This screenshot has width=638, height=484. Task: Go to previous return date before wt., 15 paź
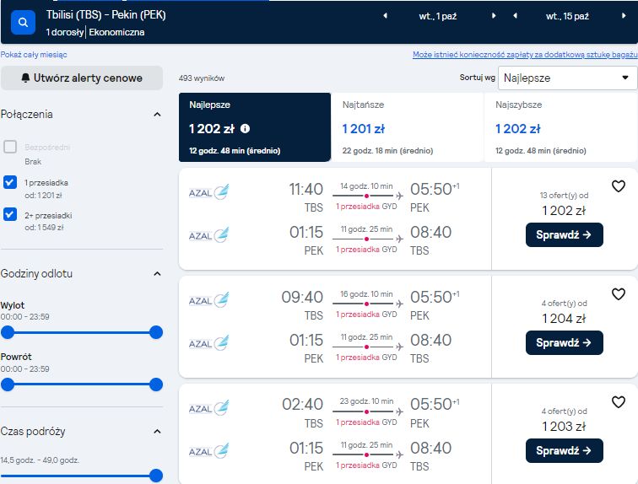pos(515,16)
